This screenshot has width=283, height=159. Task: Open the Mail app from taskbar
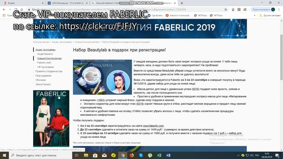[104, 155]
